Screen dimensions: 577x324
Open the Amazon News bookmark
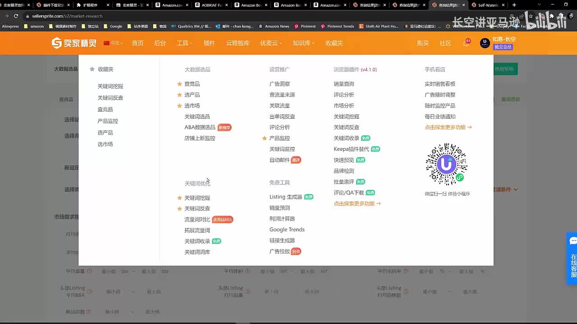tap(274, 26)
